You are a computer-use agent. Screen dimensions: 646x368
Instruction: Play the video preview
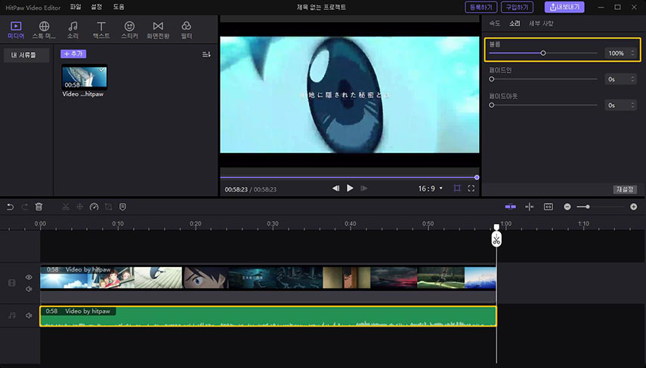(x=350, y=189)
